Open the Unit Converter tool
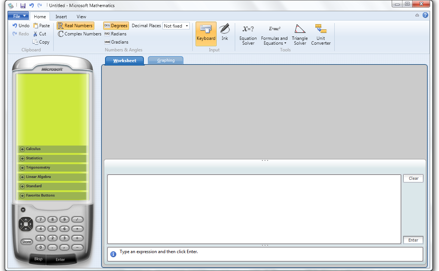Image resolution: width=439 pixels, height=271 pixels. coord(321,34)
